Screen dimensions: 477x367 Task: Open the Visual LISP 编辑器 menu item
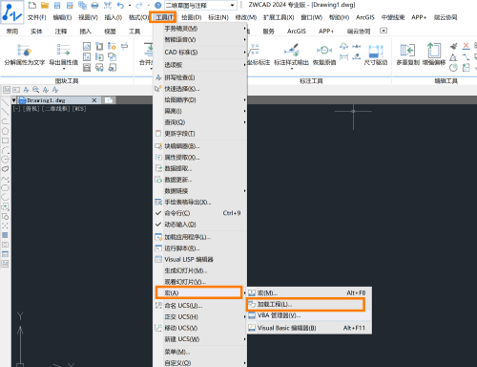point(200,259)
